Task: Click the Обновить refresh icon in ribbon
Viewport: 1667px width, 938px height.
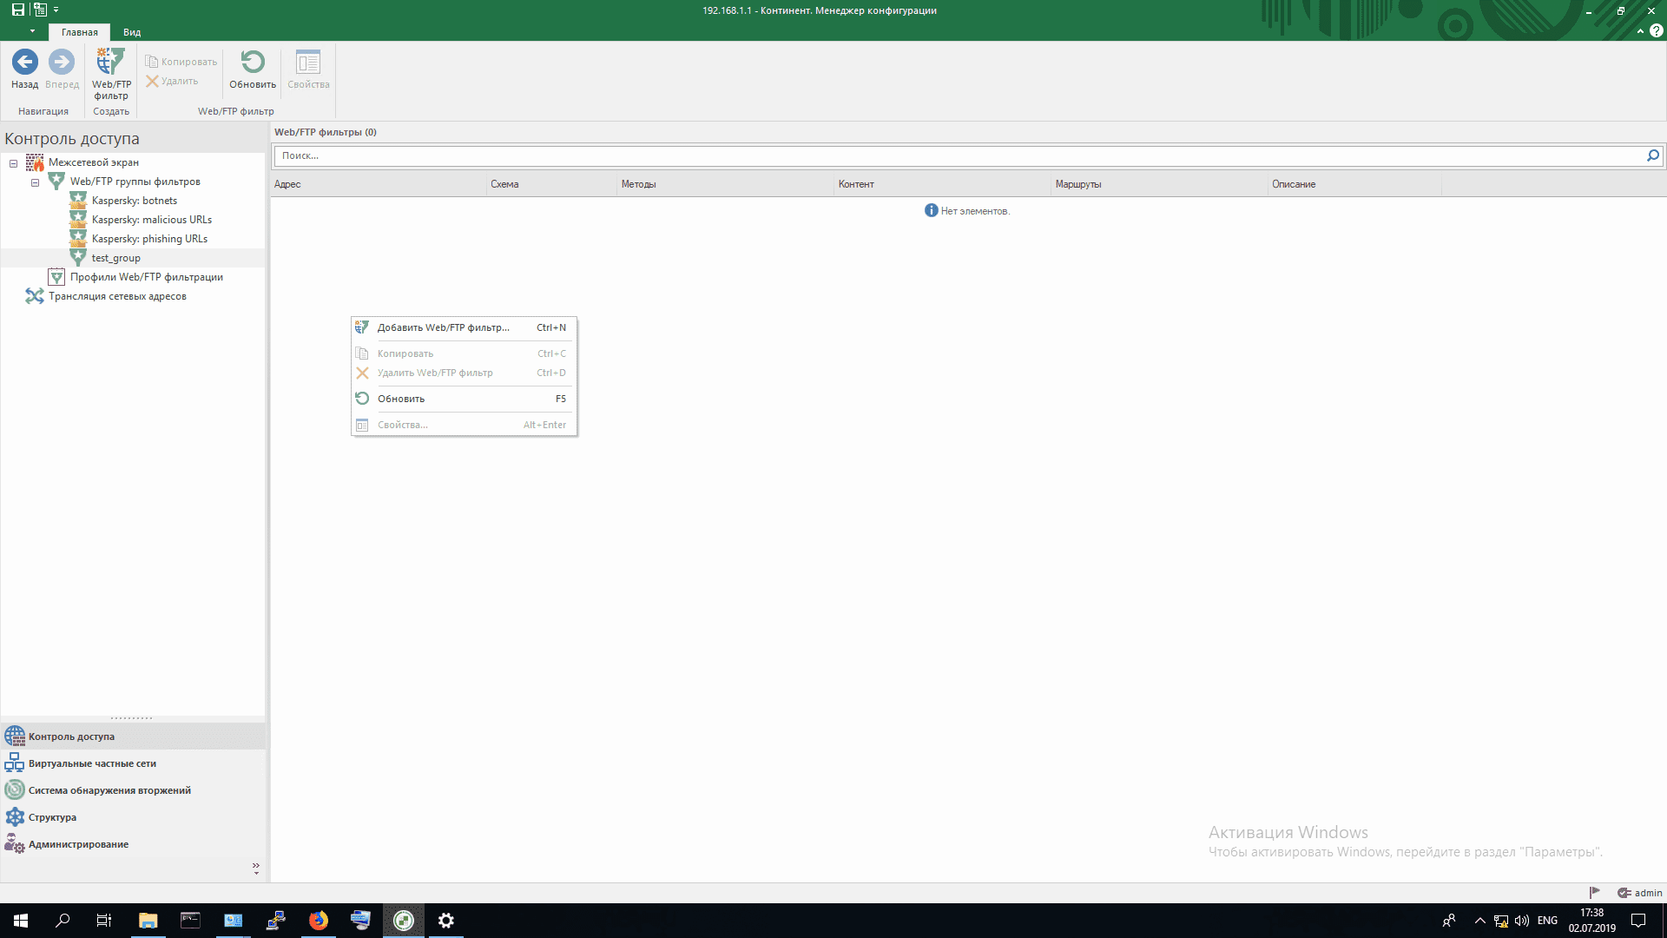Action: 253,63
